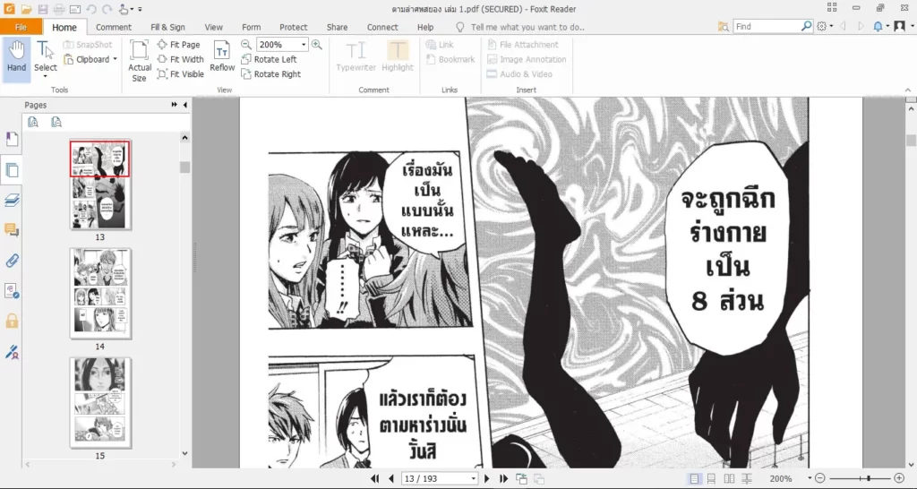Expand the Clipboard dropdown
The image size is (917, 489).
point(116,59)
